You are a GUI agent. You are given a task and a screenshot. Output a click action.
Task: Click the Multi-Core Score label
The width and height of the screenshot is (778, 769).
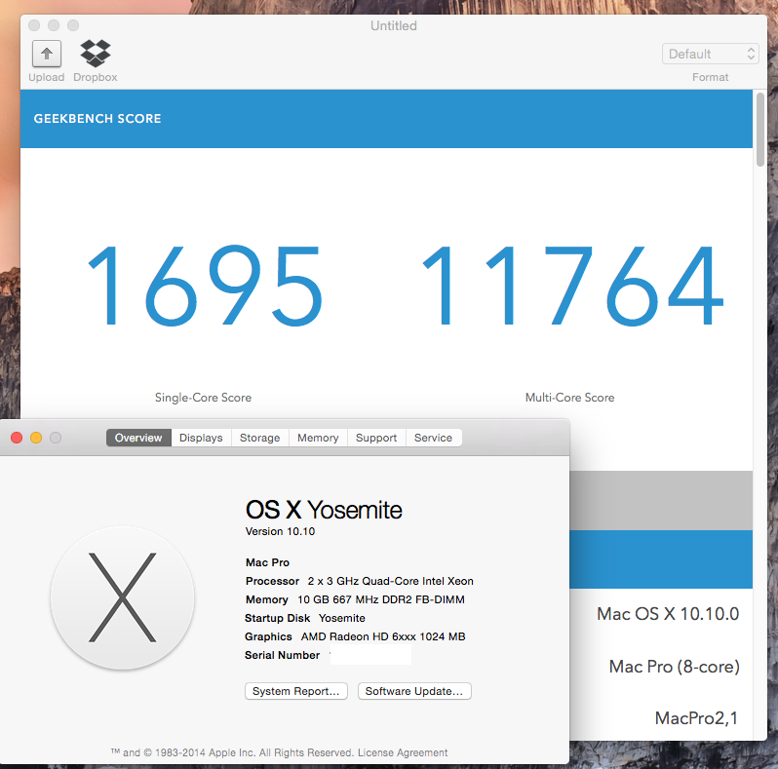tap(569, 398)
